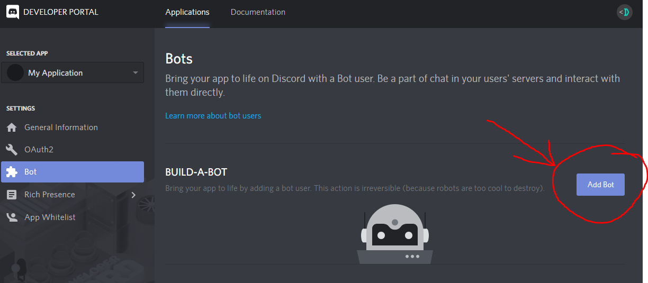Click the BUILD-A-BOT section heading
Image resolution: width=648 pixels, height=283 pixels.
click(196, 172)
